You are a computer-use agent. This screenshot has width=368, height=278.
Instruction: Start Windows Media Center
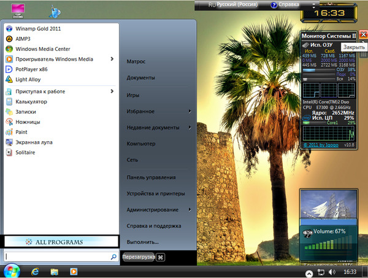click(x=42, y=48)
